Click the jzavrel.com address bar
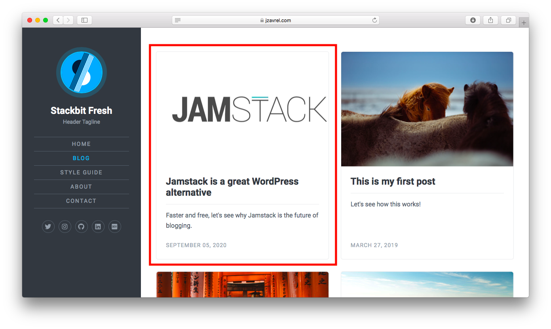The width and height of the screenshot is (551, 329). [x=275, y=20]
